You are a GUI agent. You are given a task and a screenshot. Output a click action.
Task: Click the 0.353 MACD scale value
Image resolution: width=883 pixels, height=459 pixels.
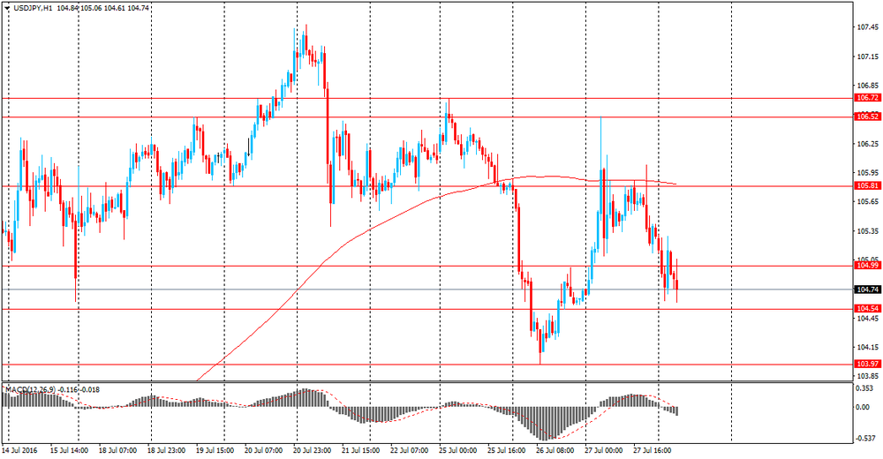(866, 388)
